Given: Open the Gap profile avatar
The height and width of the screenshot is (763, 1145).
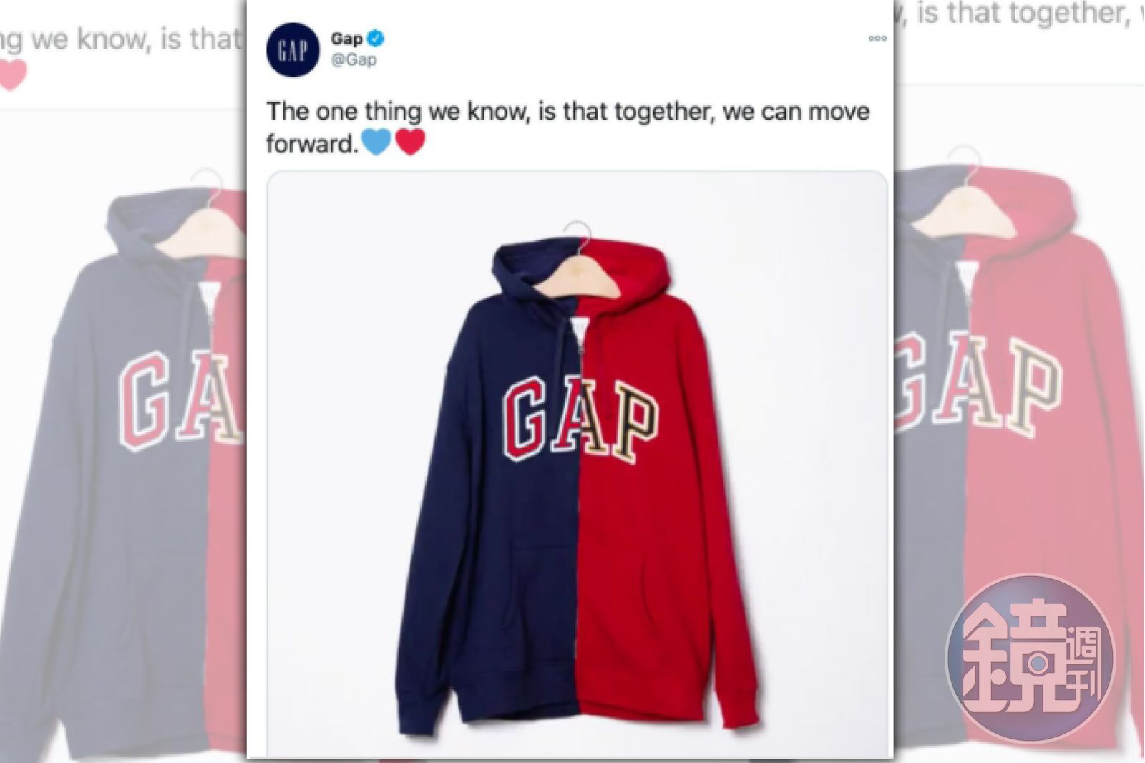Looking at the screenshot, I should coord(293,50).
